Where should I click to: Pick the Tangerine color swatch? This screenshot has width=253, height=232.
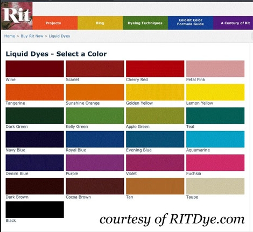point(35,92)
